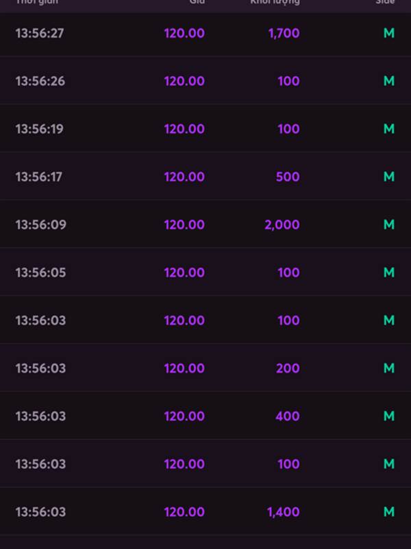Sort by the Khối lượng column header
The height and width of the screenshot is (549, 411).
pyautogui.click(x=275, y=2)
